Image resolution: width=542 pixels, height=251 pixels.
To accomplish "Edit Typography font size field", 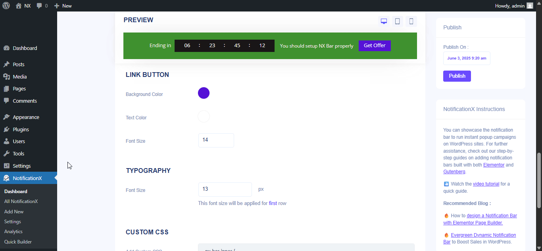I will pyautogui.click(x=225, y=190).
